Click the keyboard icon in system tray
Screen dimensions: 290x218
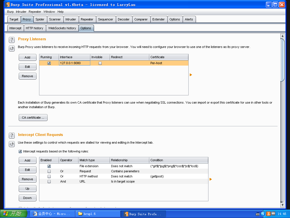pyautogui.click(x=258, y=214)
